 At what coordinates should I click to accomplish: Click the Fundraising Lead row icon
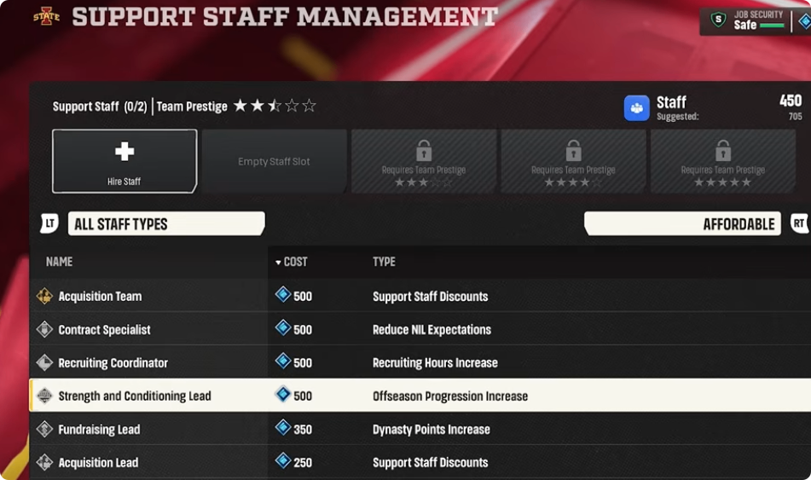click(44, 429)
